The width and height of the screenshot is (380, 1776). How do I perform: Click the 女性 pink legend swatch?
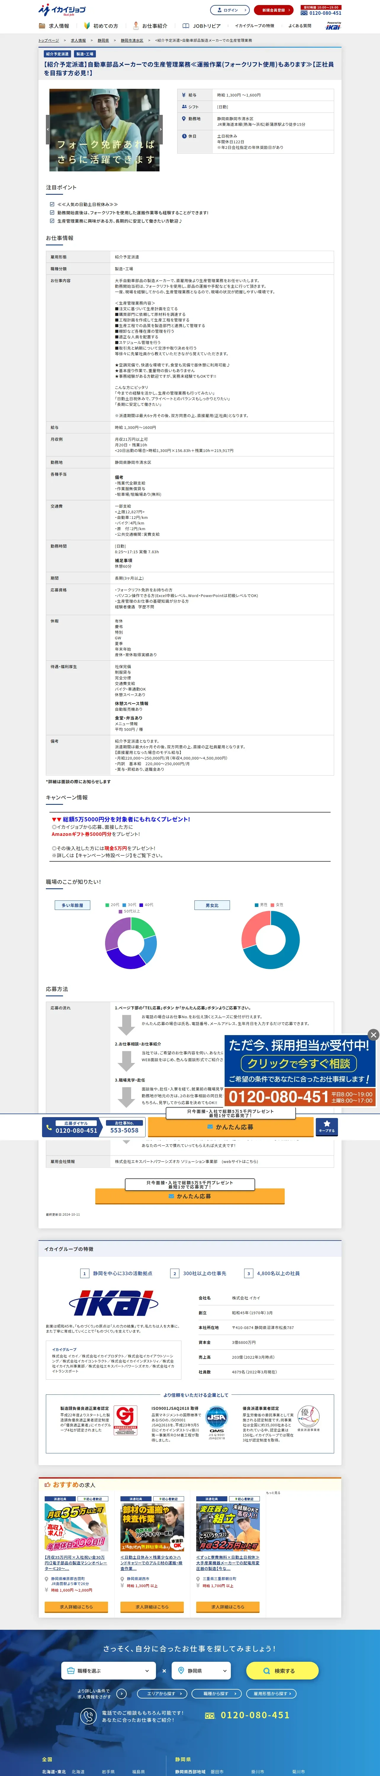click(272, 905)
